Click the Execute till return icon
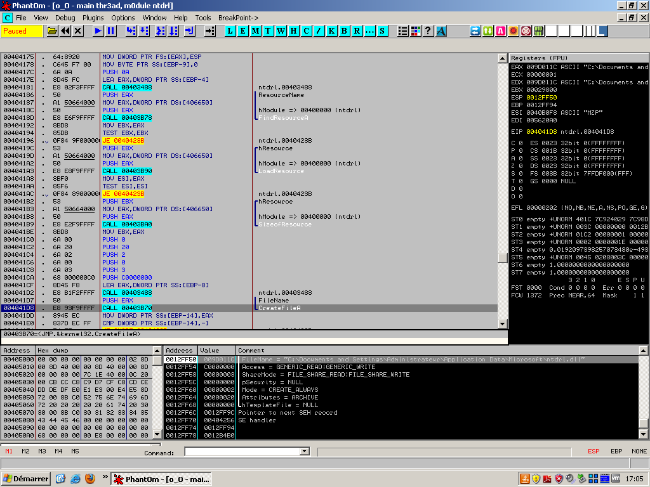 click(189, 31)
